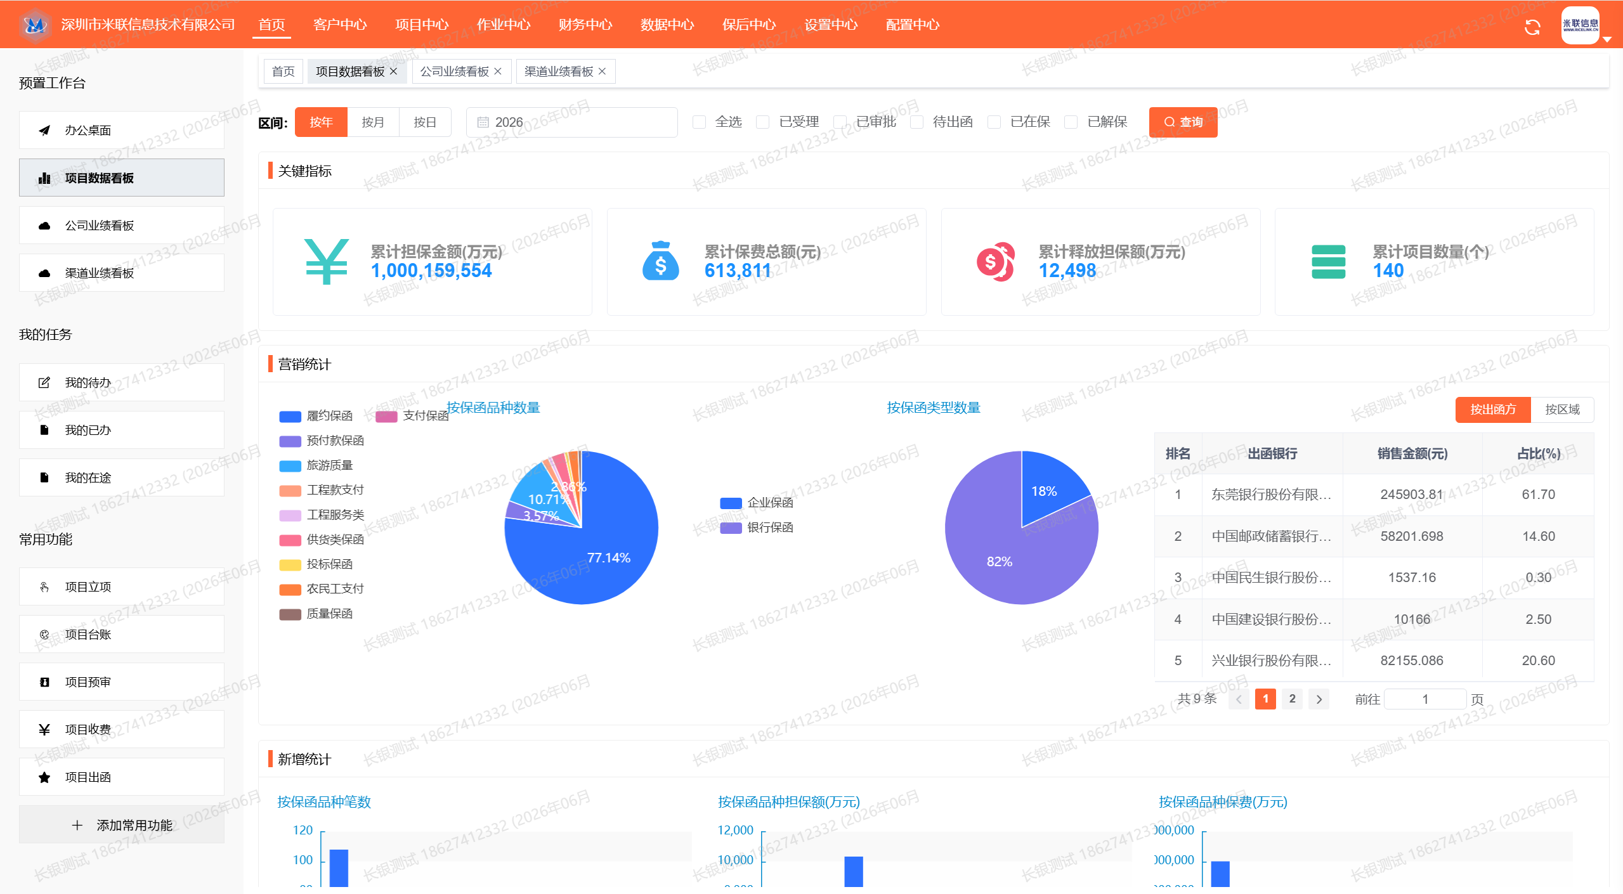This screenshot has width=1623, height=894.
Task: Open the 2026 year picker field
Action: point(571,122)
